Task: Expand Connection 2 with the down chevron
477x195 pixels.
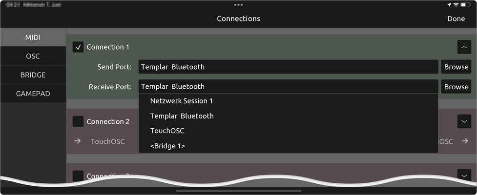Action: click(x=464, y=121)
